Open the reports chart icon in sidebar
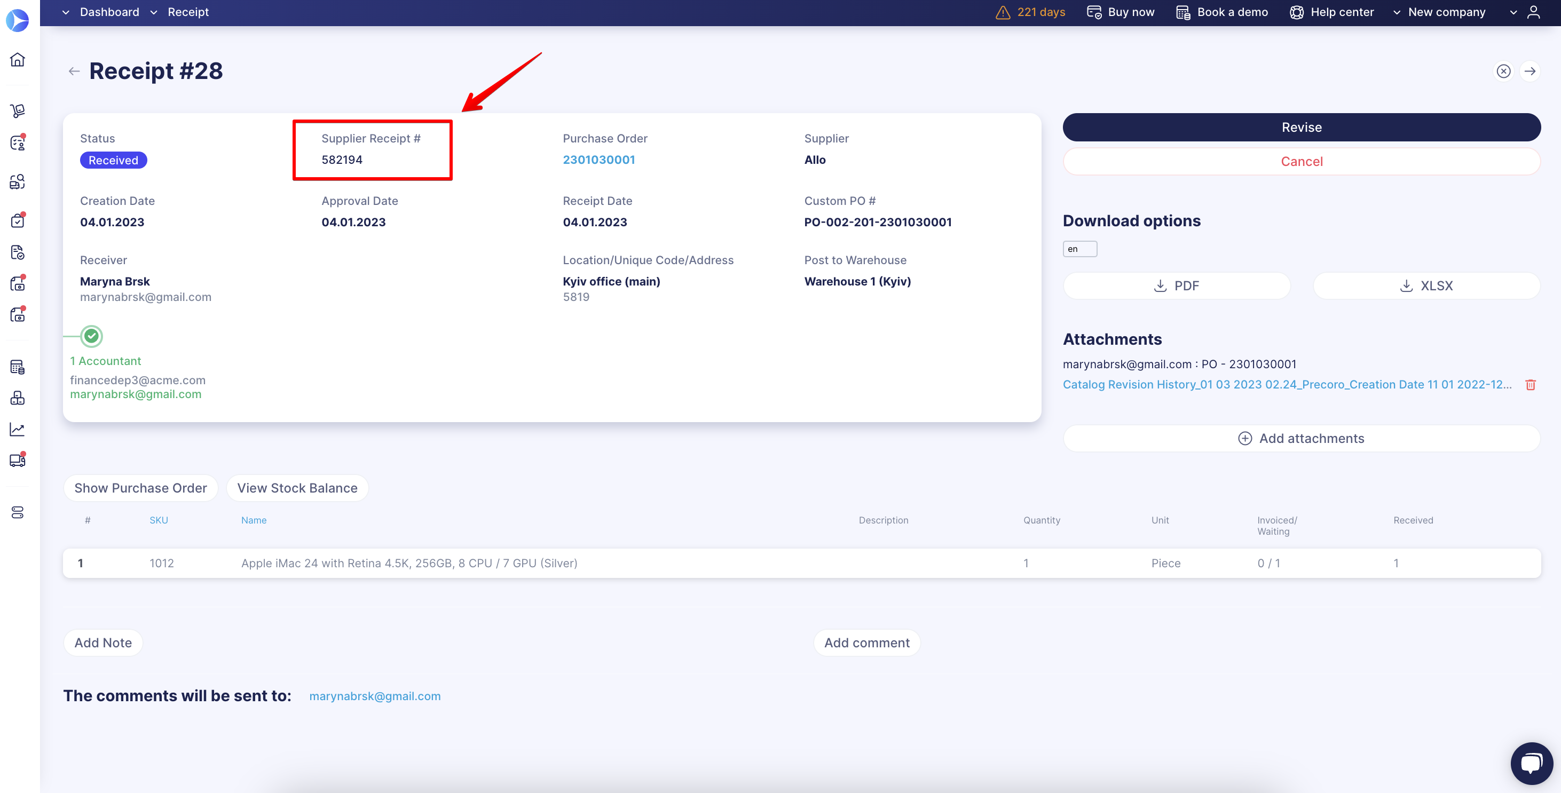This screenshot has width=1561, height=793. (18, 430)
